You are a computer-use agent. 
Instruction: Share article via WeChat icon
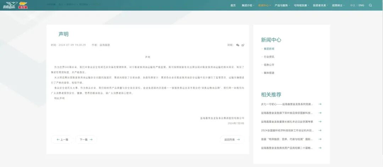tap(238, 45)
